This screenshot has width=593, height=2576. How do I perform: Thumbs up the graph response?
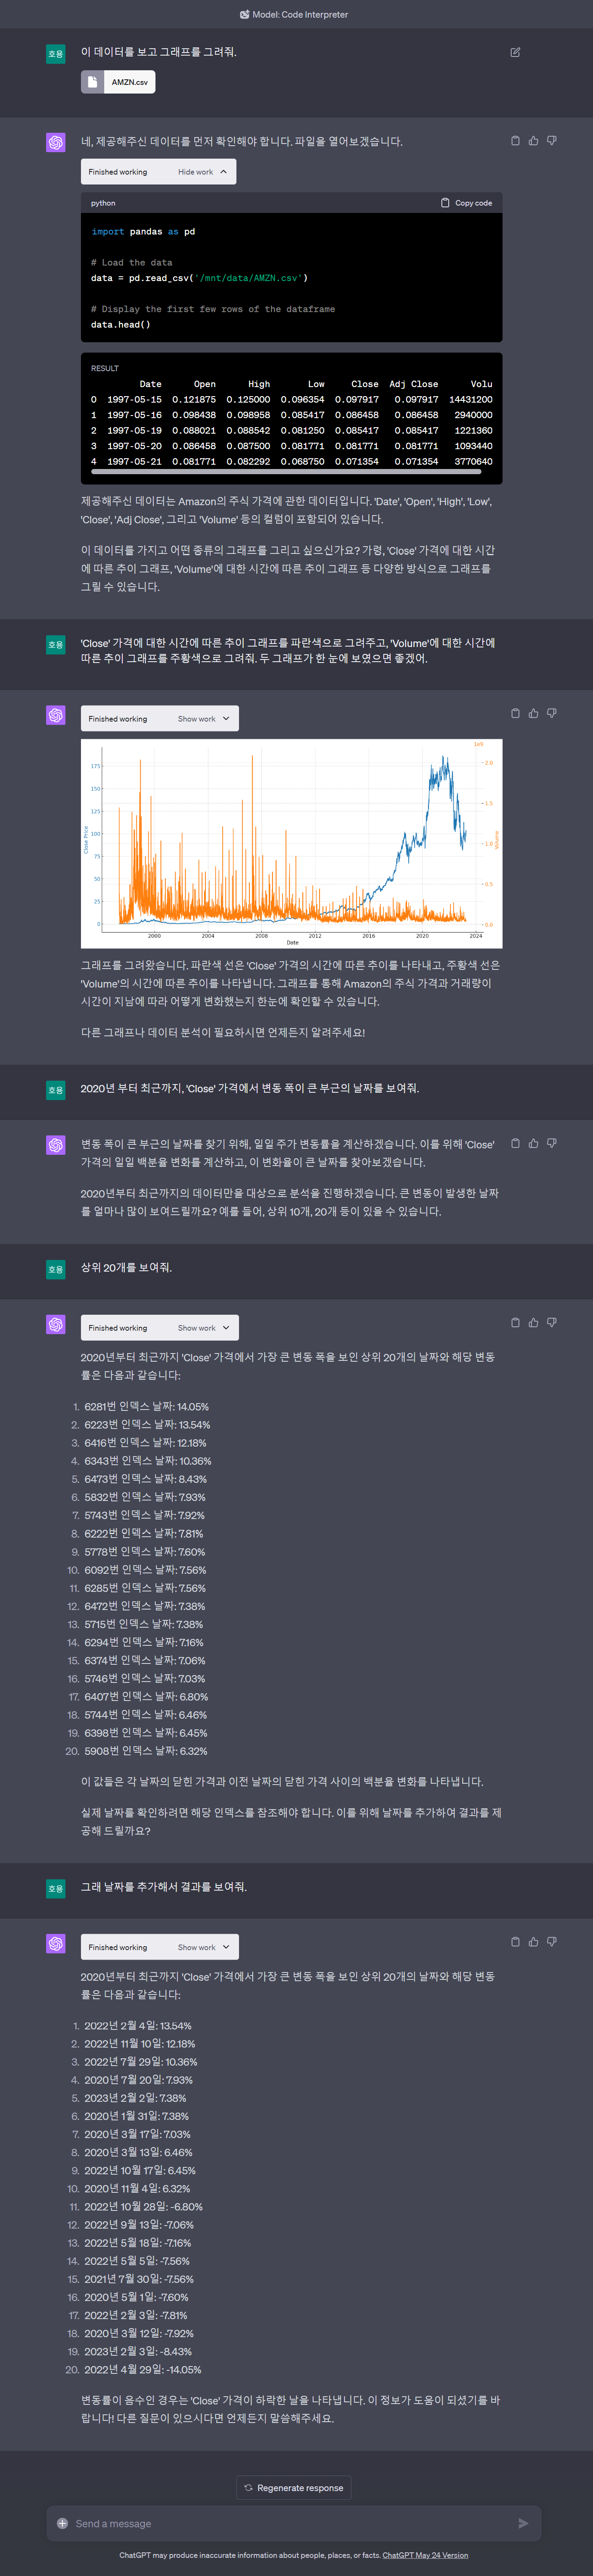coord(533,713)
